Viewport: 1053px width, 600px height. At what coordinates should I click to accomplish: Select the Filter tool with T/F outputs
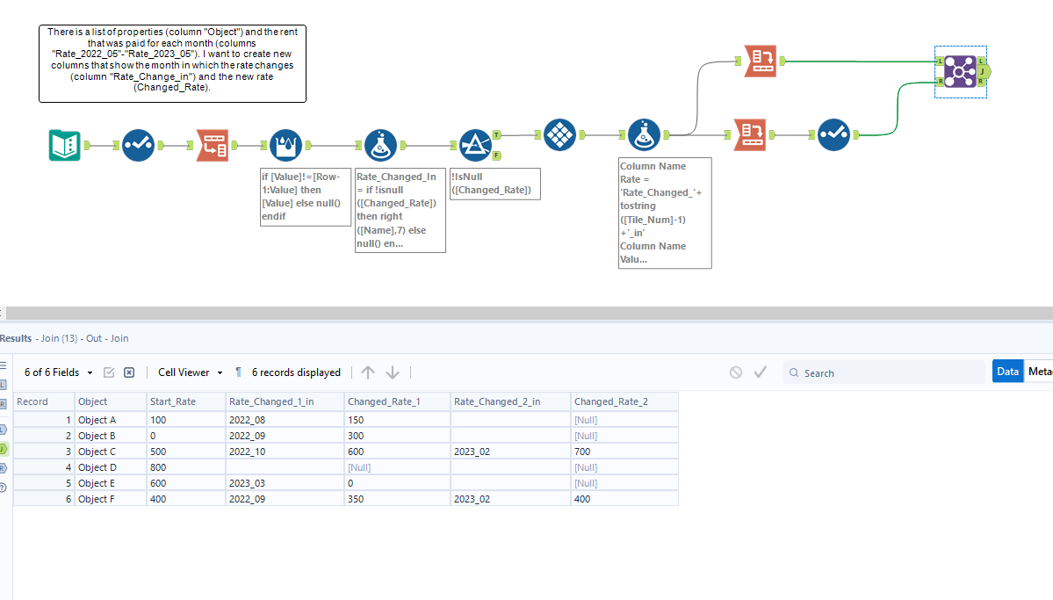pyautogui.click(x=474, y=145)
